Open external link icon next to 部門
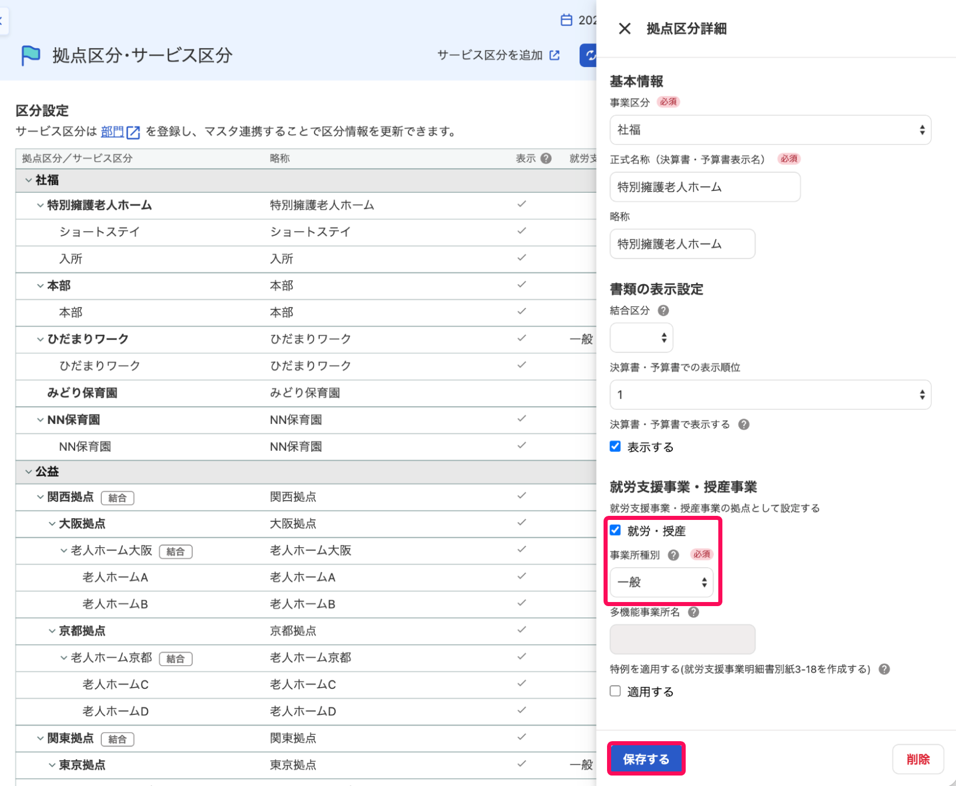The width and height of the screenshot is (956, 786). pos(133,132)
